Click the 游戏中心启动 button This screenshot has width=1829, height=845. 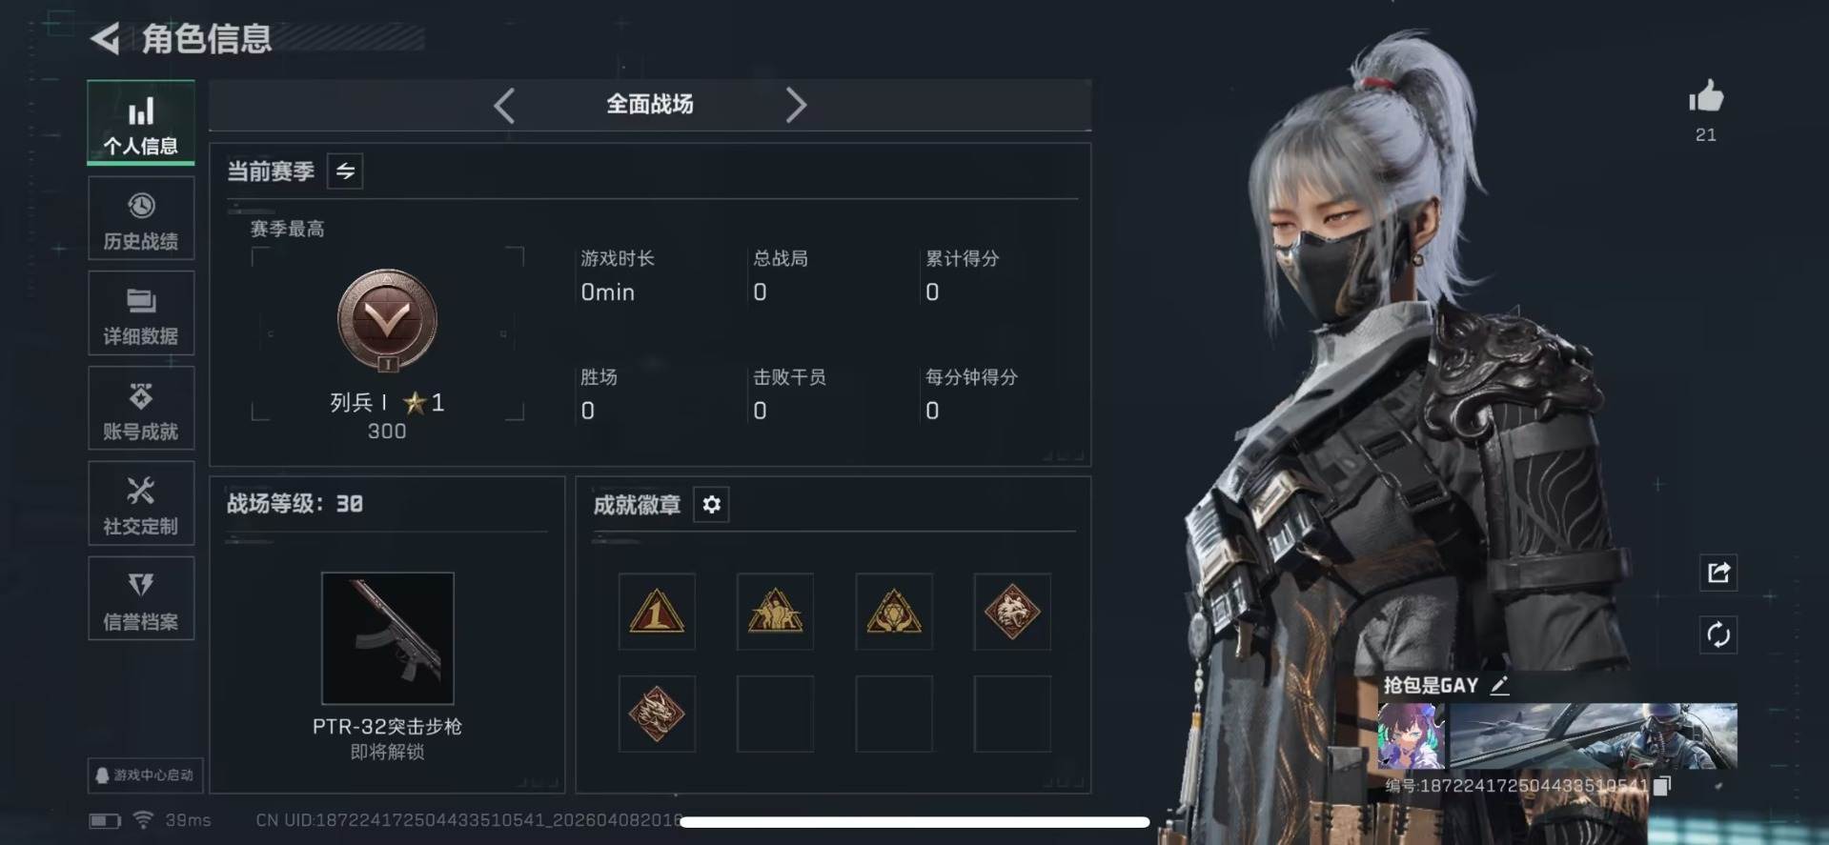click(x=146, y=775)
